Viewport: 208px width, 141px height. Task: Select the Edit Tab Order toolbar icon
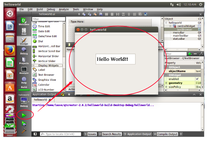101,14
